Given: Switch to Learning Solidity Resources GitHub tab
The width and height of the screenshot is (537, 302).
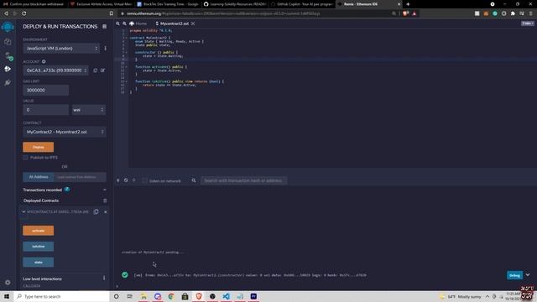Looking at the screenshot, I should (235, 4).
